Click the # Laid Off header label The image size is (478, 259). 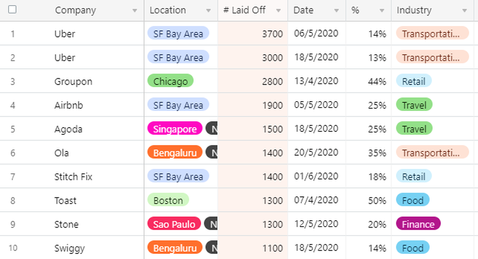[x=244, y=10]
